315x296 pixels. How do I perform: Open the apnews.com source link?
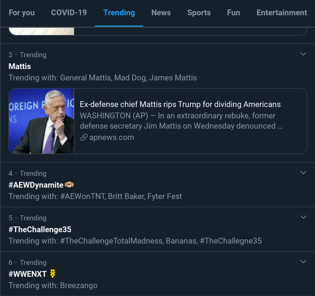[x=112, y=137]
